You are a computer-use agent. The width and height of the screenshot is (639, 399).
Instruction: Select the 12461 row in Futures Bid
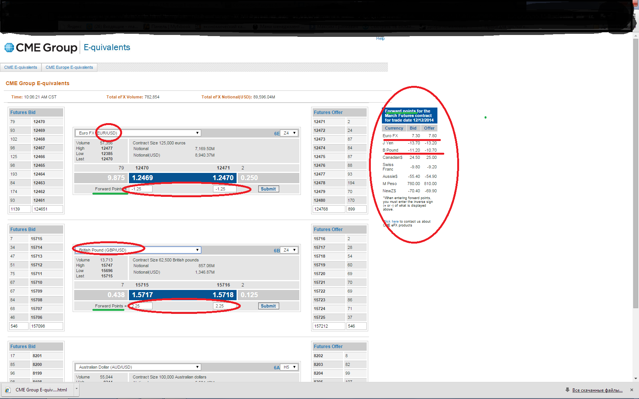[x=36, y=200]
